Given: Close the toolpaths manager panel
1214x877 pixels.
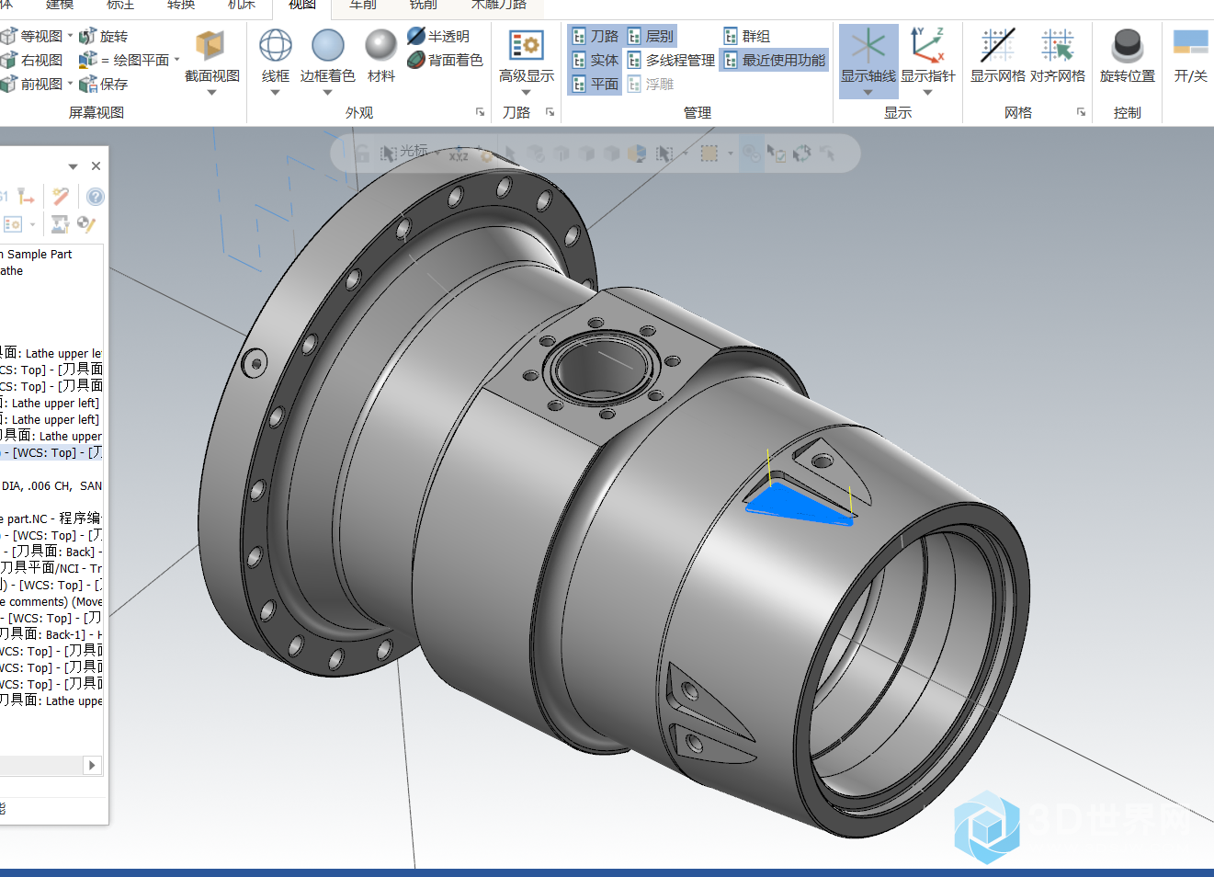Looking at the screenshot, I should (x=96, y=166).
